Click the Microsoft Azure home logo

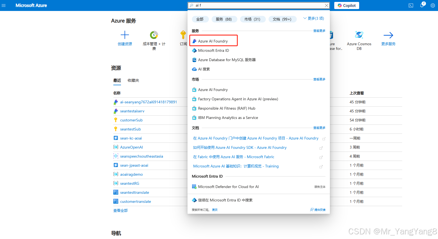pos(31,5)
